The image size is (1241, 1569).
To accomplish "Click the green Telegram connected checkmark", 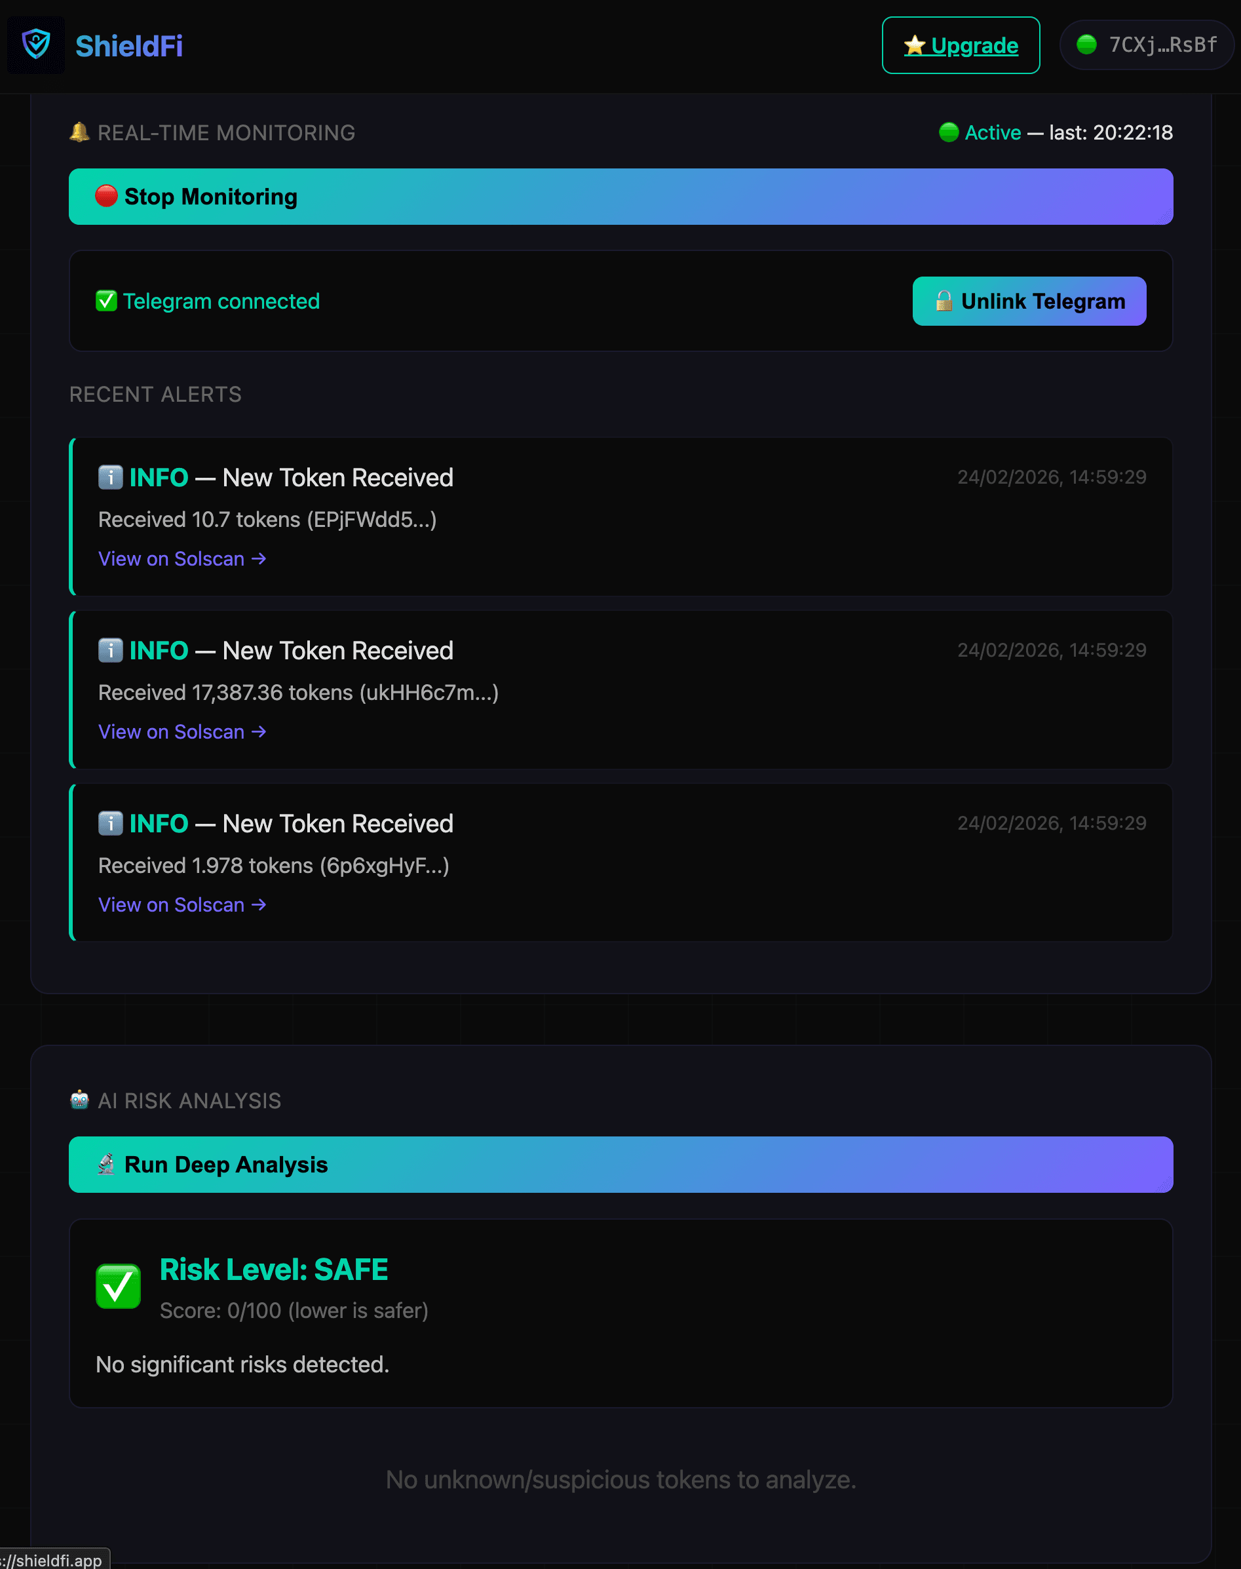I will (x=106, y=301).
